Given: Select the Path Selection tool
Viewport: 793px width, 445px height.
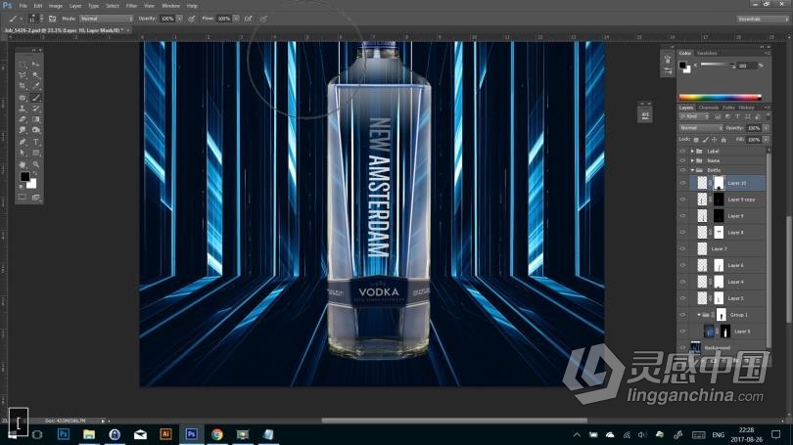Looking at the screenshot, I should [x=23, y=153].
